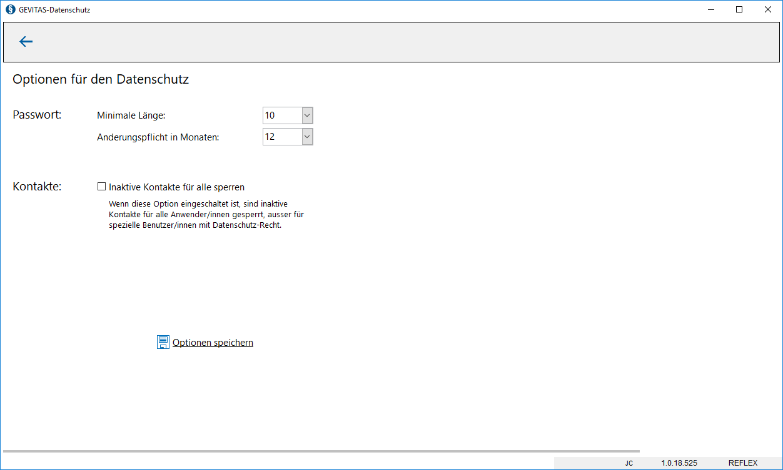Open the Minimale Länge dropdown arrow

click(x=307, y=115)
